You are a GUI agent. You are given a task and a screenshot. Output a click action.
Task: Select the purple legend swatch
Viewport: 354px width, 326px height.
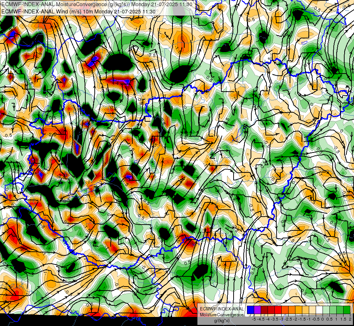coord(257,310)
